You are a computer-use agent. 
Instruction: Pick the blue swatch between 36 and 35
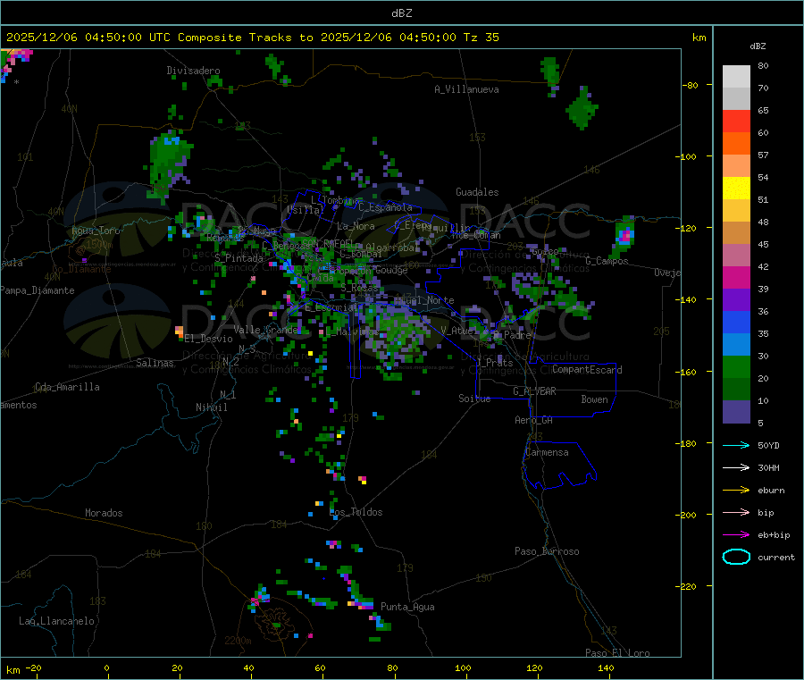736,322
